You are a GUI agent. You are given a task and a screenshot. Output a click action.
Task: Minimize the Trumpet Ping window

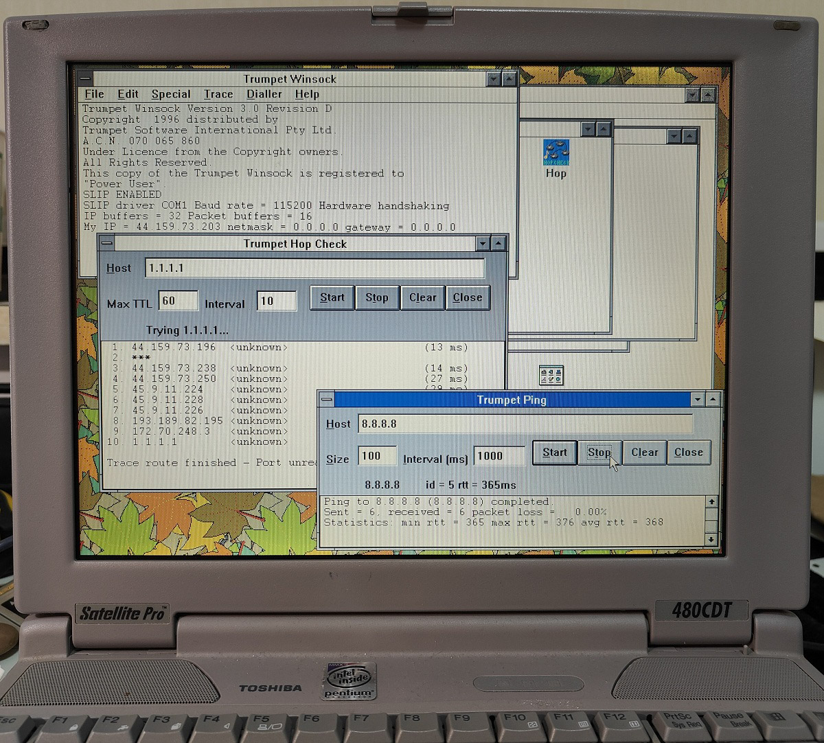click(698, 400)
